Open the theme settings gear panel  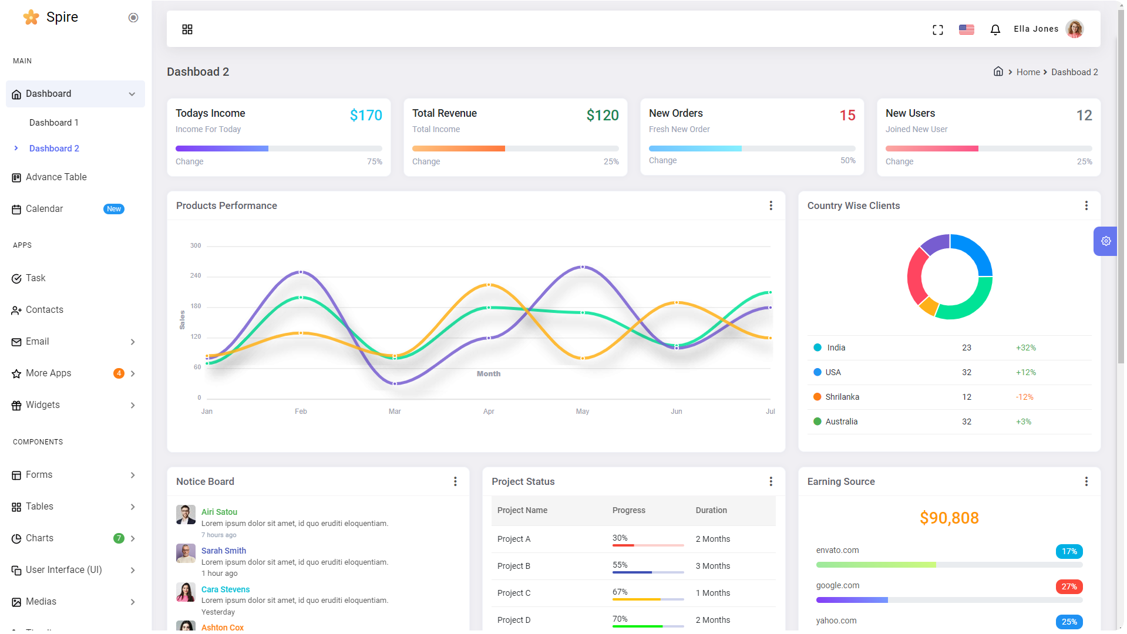click(1106, 241)
